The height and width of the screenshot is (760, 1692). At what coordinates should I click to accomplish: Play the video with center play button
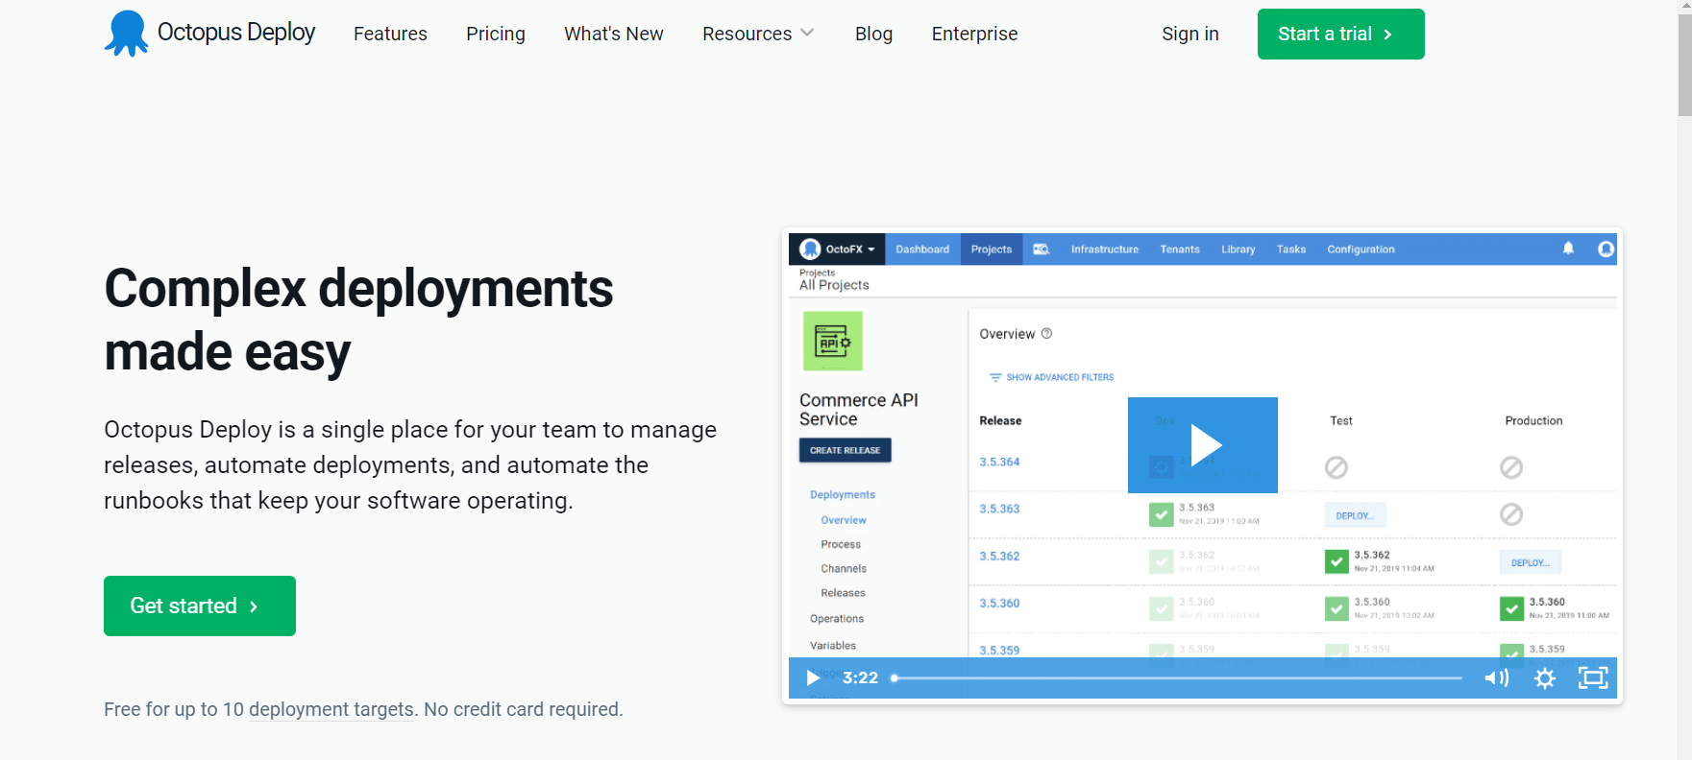coord(1203,445)
